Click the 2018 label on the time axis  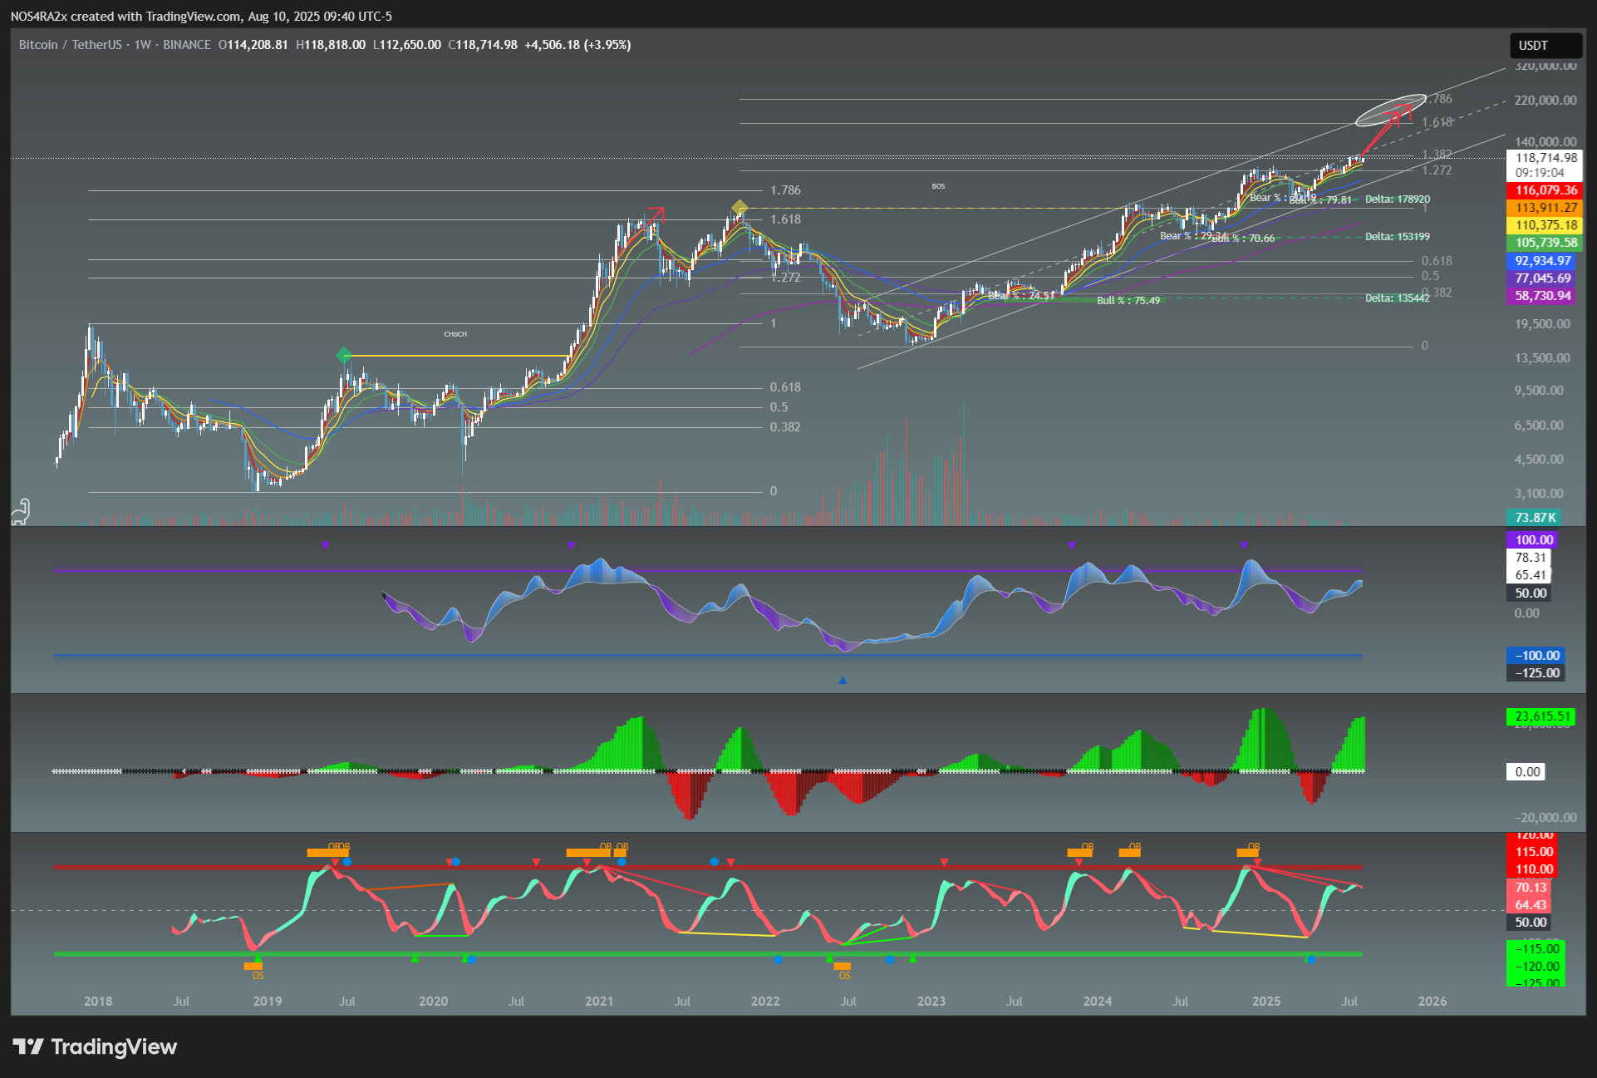[x=98, y=1002]
